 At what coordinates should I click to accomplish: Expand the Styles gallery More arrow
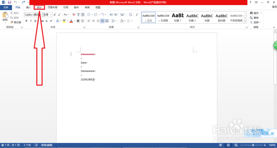[245, 21]
